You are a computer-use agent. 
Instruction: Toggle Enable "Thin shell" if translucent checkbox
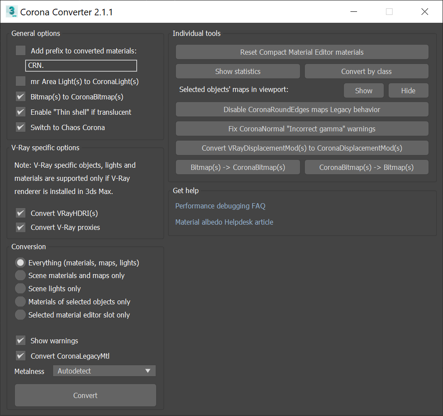point(21,112)
